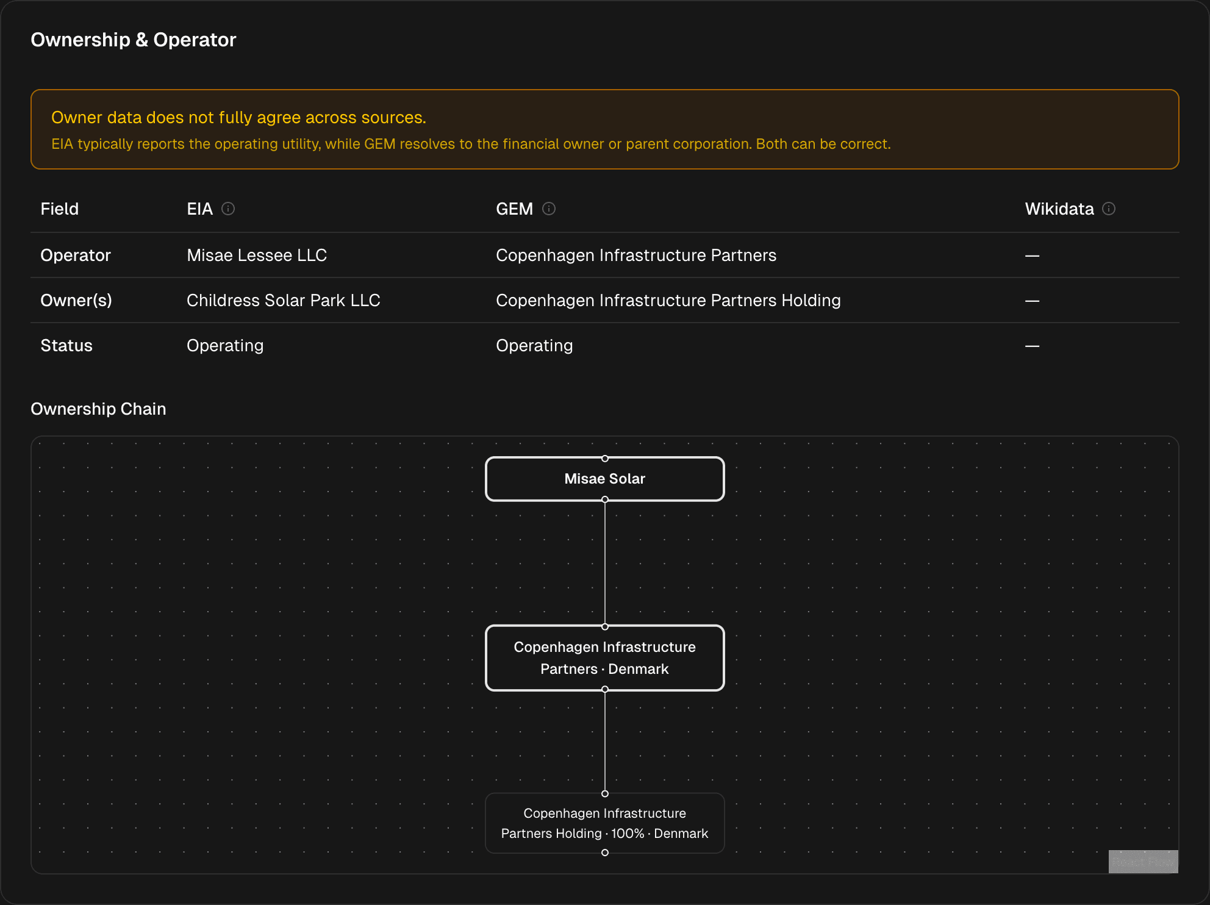Screen dimensions: 1210x905
Task: Click the Ownership & Operator heading
Action: point(134,40)
